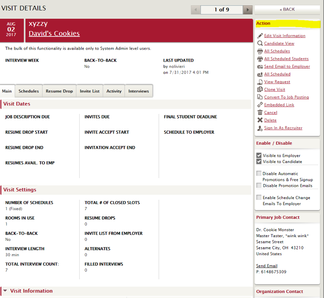Screen dimensions: 324x298
Task: Open the David's Cookies employer link
Action: (54, 33)
